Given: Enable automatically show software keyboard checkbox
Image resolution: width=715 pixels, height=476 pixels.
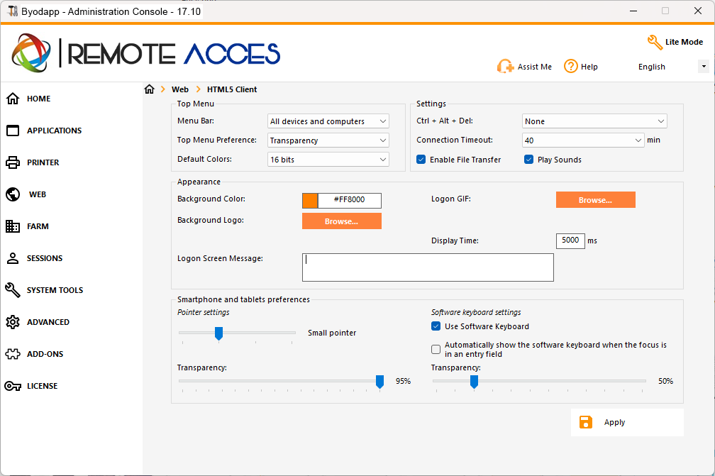Looking at the screenshot, I should 436,349.
